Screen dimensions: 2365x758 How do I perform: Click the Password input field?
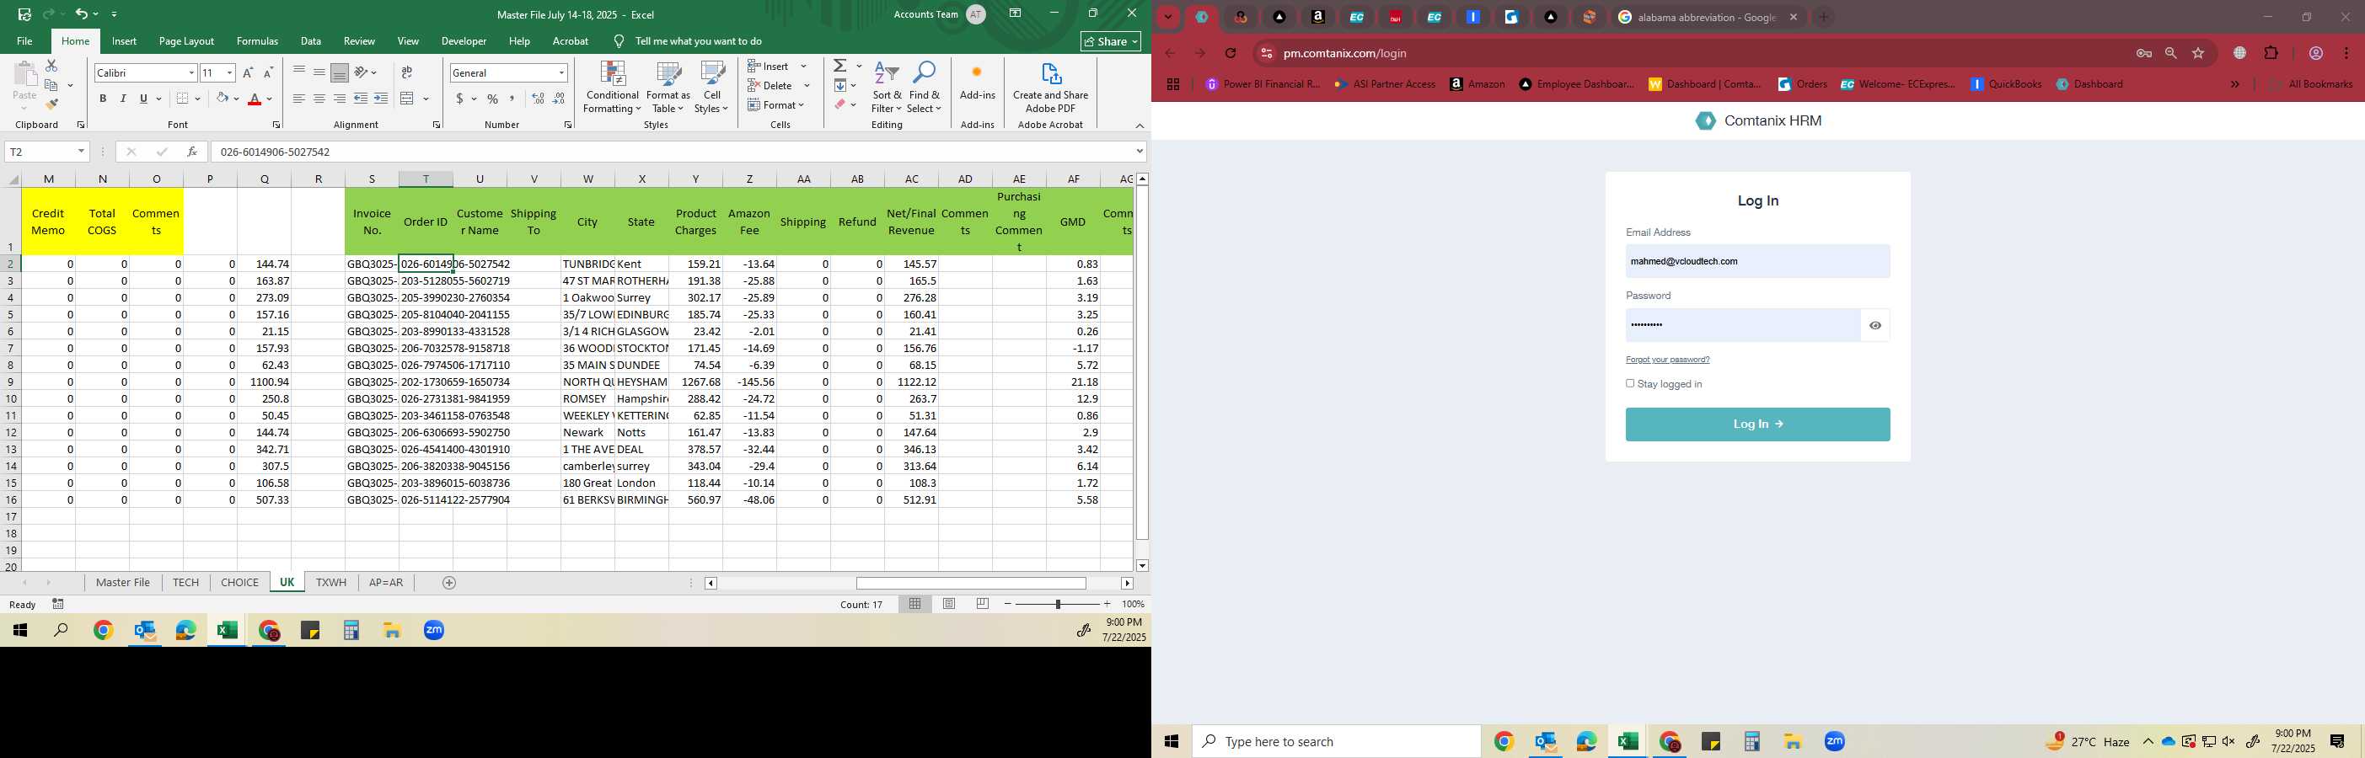coord(1742,325)
